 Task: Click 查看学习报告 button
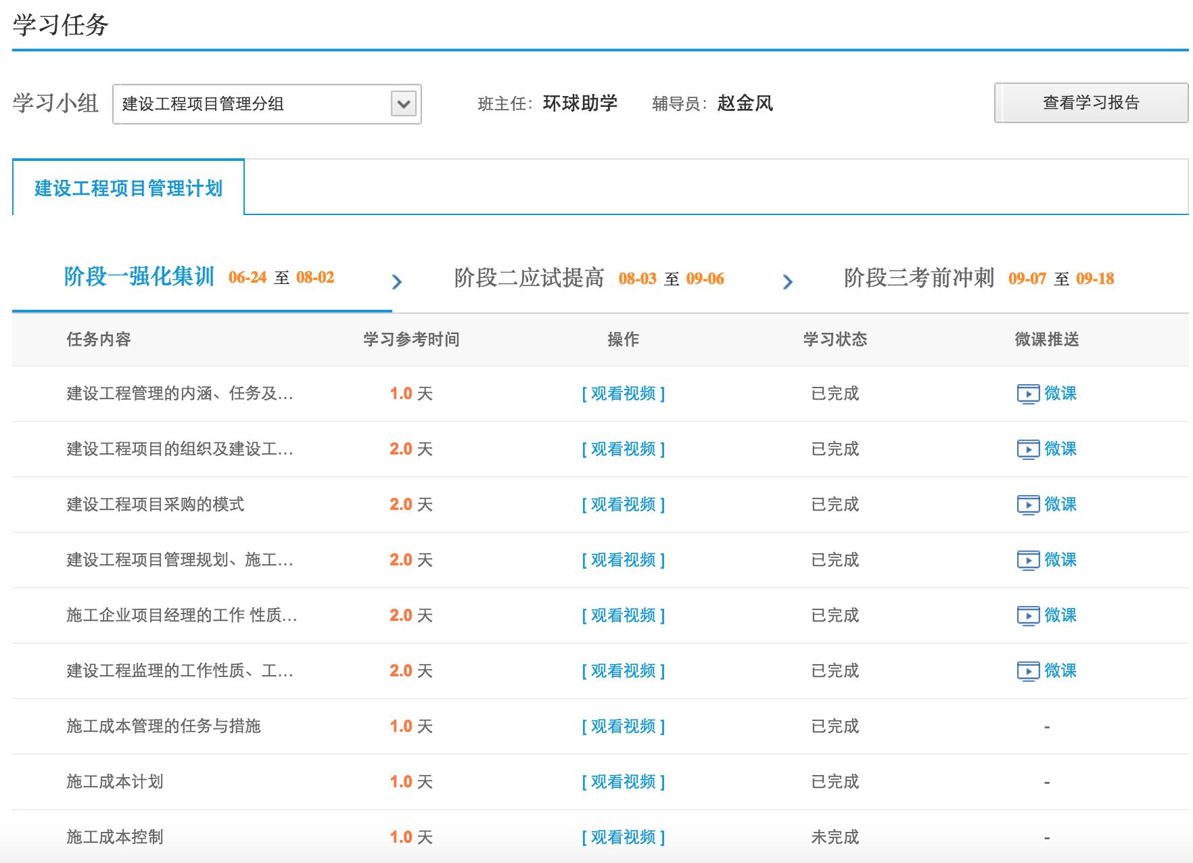(x=1090, y=103)
